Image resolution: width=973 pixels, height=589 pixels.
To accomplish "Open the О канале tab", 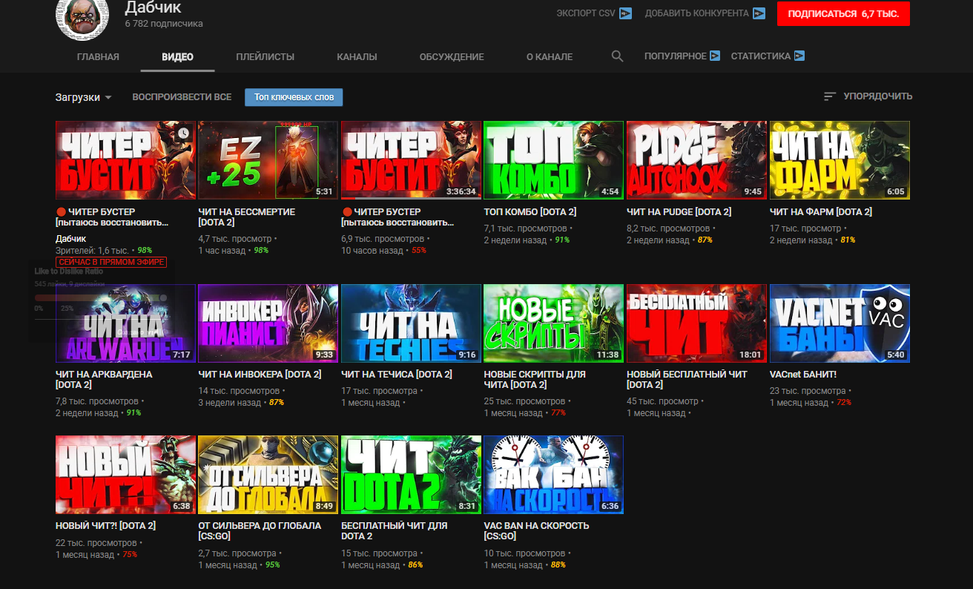I will 549,57.
